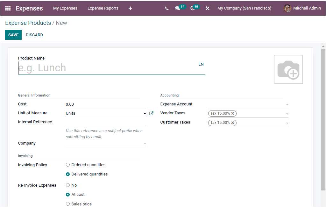Click the developer tools wrench icon

coord(207,8)
